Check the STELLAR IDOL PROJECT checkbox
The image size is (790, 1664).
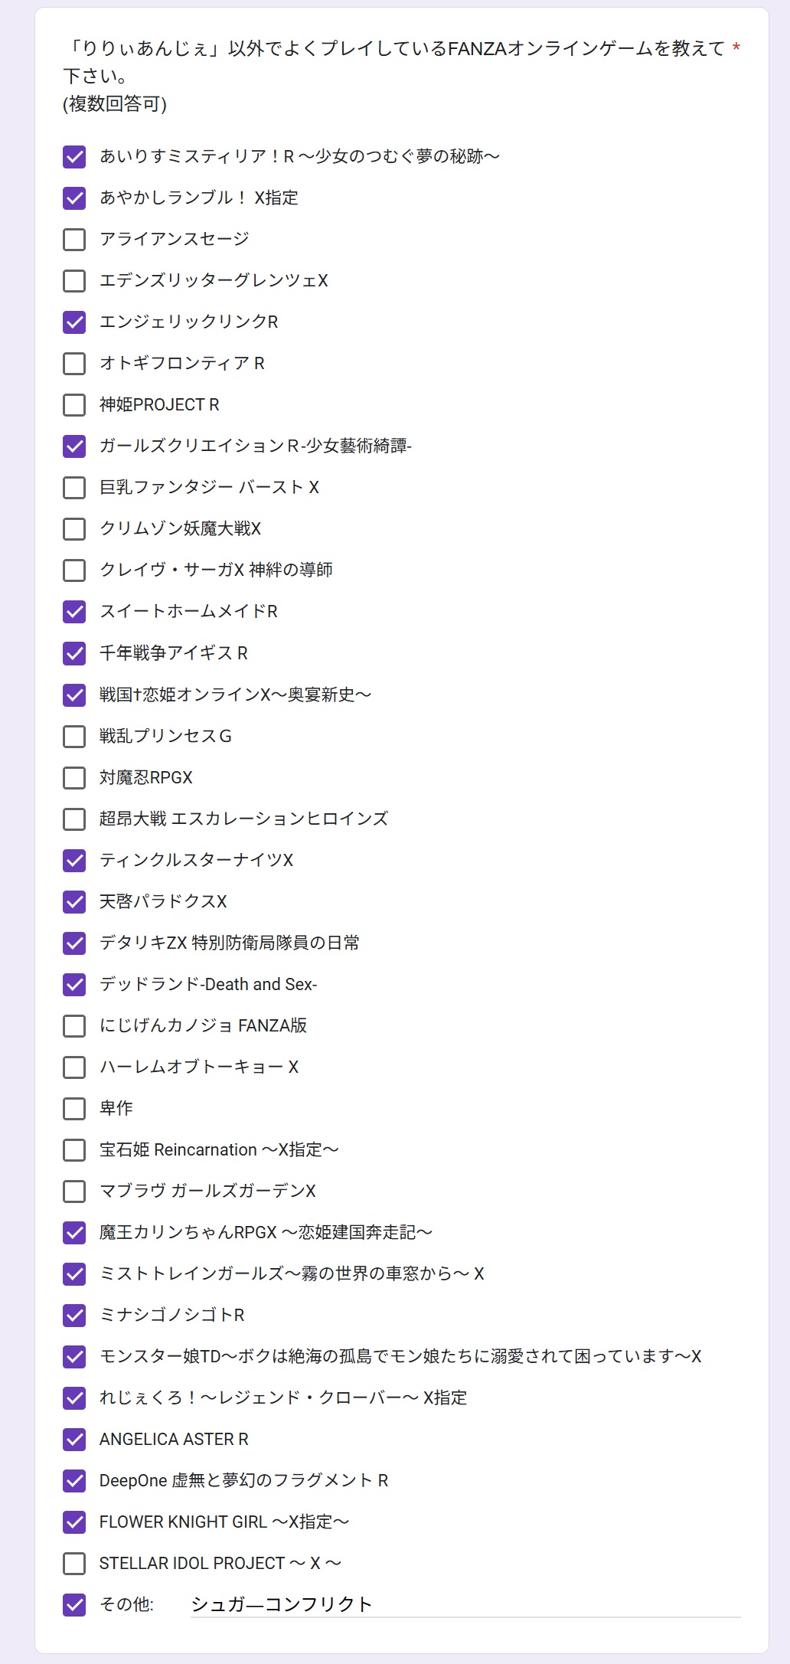(x=74, y=1563)
